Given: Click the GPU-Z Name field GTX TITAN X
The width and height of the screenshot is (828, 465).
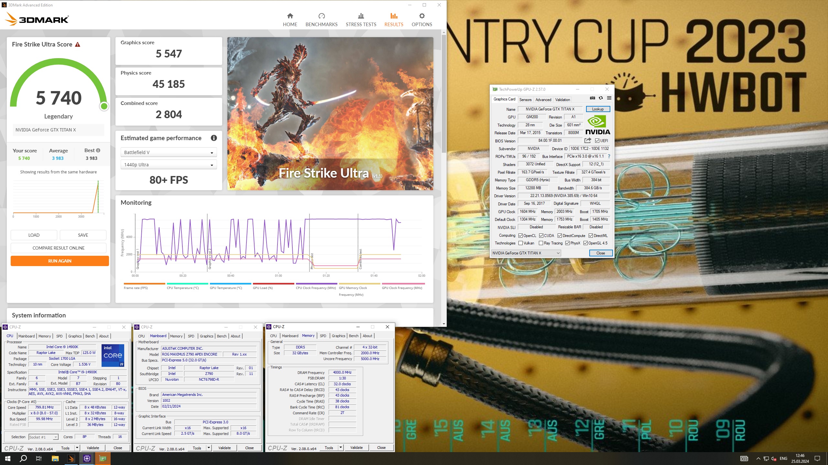Looking at the screenshot, I should pyautogui.click(x=550, y=109).
